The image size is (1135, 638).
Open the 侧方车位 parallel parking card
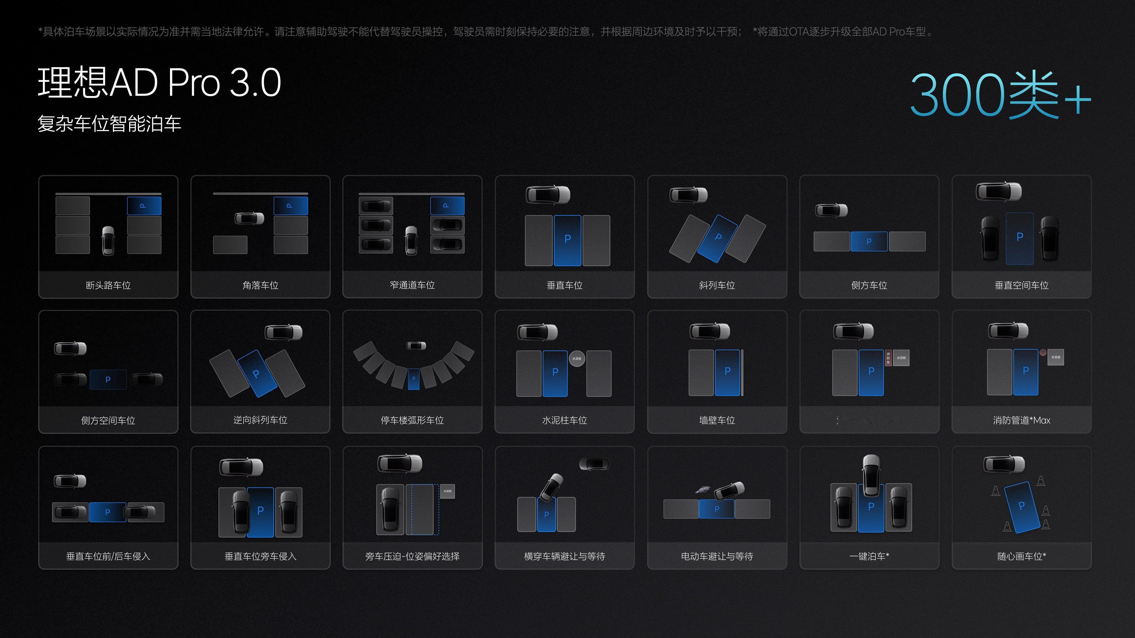(x=869, y=237)
